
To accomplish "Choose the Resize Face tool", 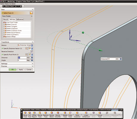I will [40, 115].
